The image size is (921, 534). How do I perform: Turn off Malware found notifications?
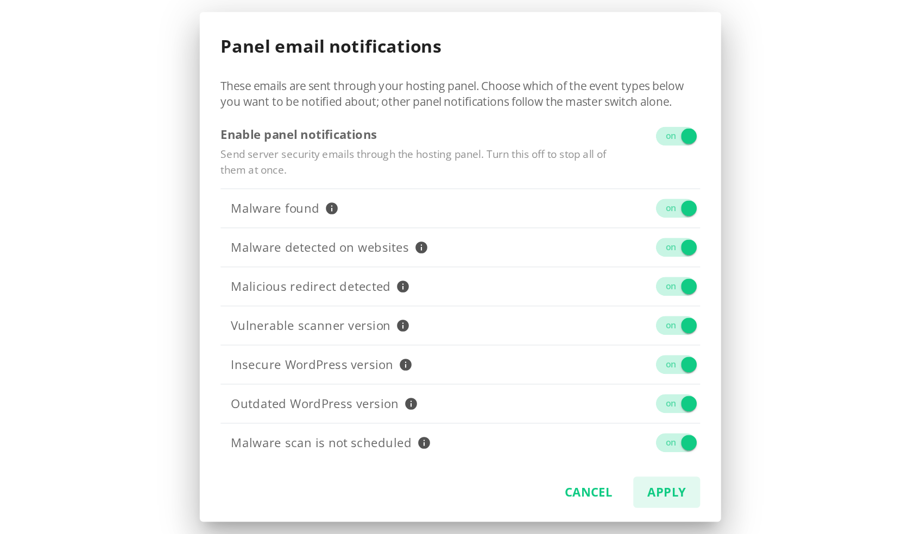coord(676,208)
